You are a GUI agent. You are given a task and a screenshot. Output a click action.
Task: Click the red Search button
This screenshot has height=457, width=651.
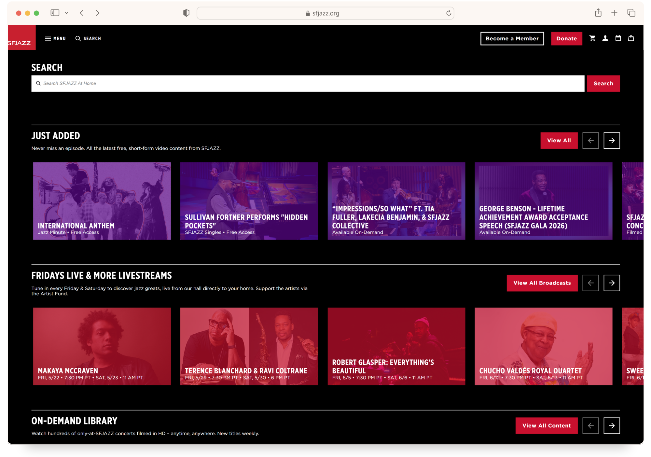603,84
